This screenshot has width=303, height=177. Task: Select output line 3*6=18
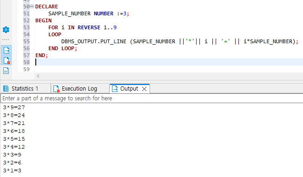14,131
